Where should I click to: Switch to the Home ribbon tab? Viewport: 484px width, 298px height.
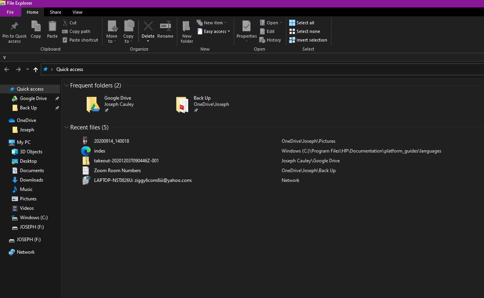(x=33, y=12)
